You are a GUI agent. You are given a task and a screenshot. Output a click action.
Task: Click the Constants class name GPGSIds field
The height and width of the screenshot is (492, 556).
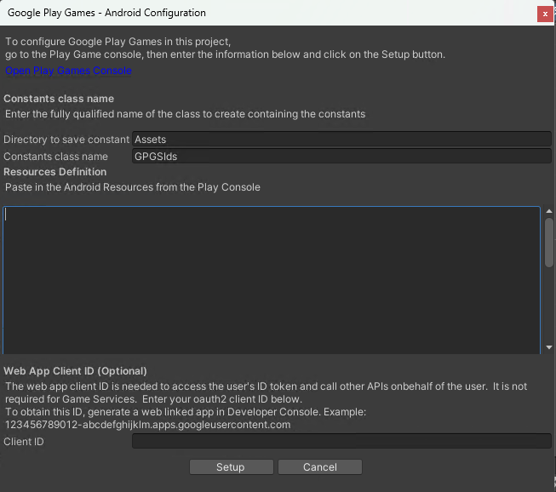341,157
